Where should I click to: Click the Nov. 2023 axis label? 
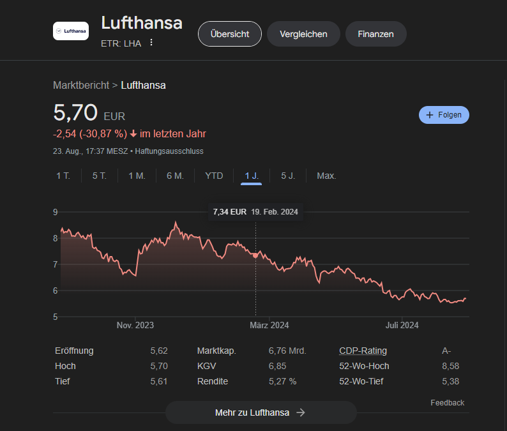click(135, 325)
